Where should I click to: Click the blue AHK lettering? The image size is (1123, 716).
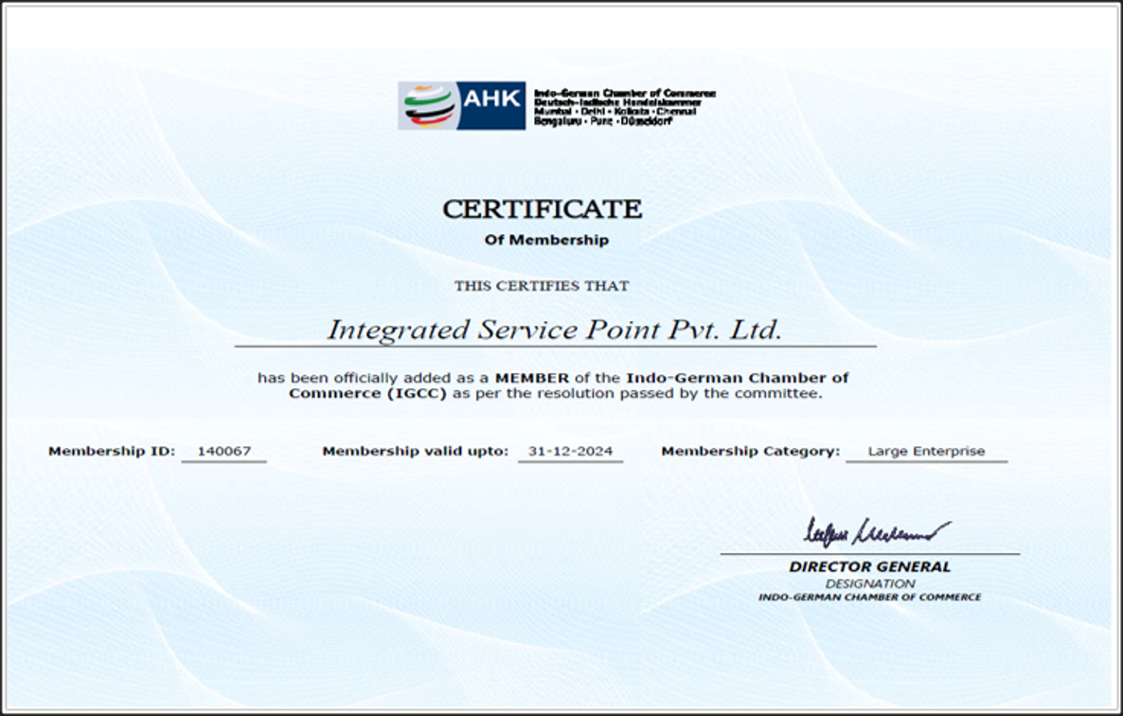tap(491, 98)
